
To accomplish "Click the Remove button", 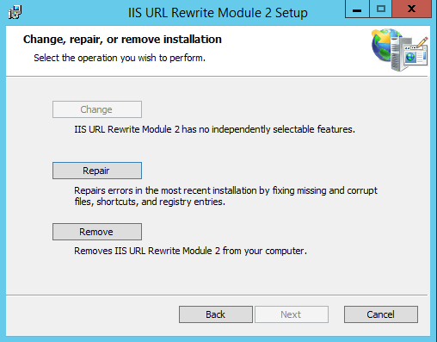I will [97, 232].
